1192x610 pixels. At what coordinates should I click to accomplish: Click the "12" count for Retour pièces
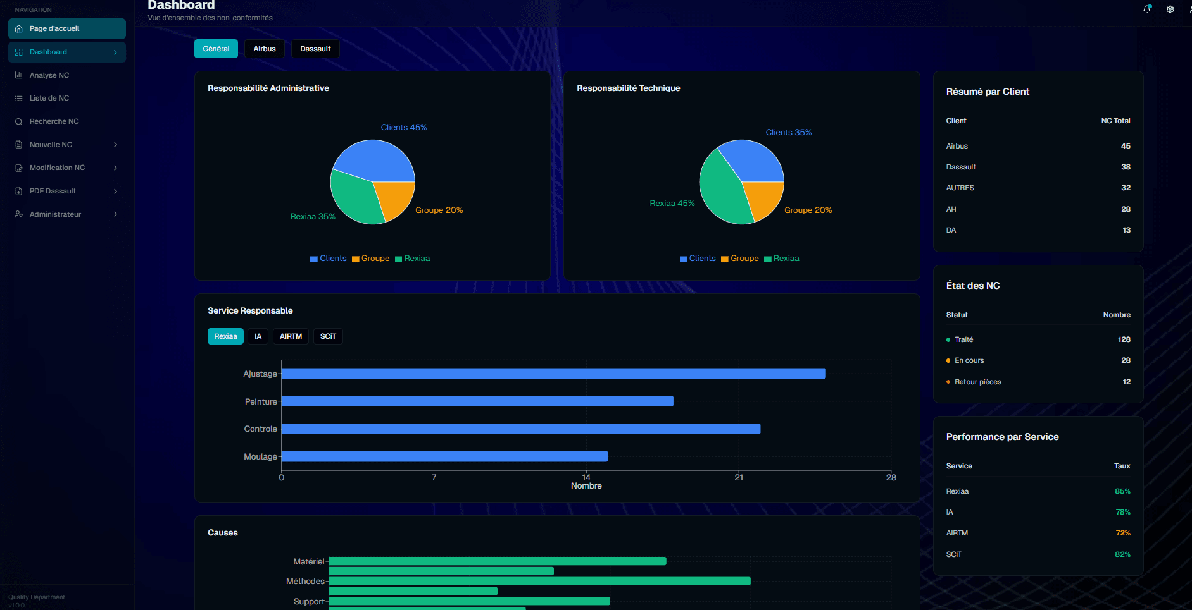(1127, 382)
